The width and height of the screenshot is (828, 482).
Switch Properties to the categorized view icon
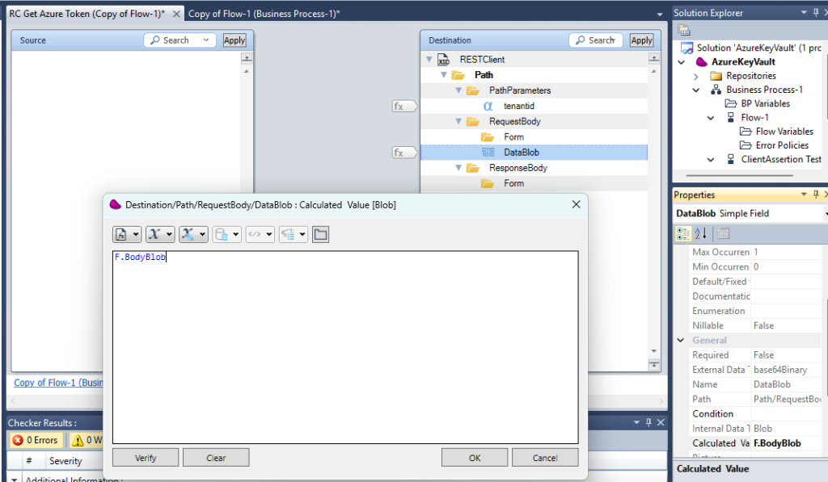pos(683,233)
